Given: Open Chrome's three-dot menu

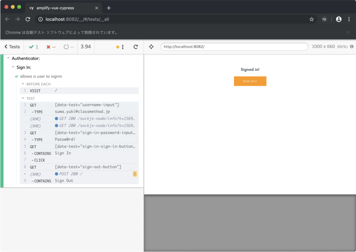Looking at the screenshot, I should click(349, 19).
